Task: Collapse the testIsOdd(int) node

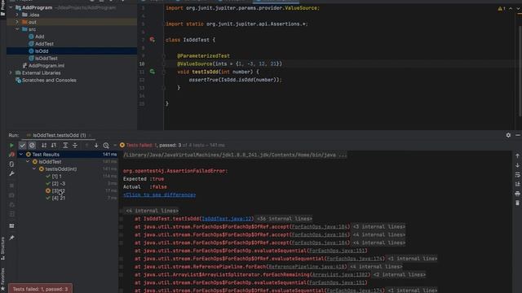Action: [x=34, y=169]
